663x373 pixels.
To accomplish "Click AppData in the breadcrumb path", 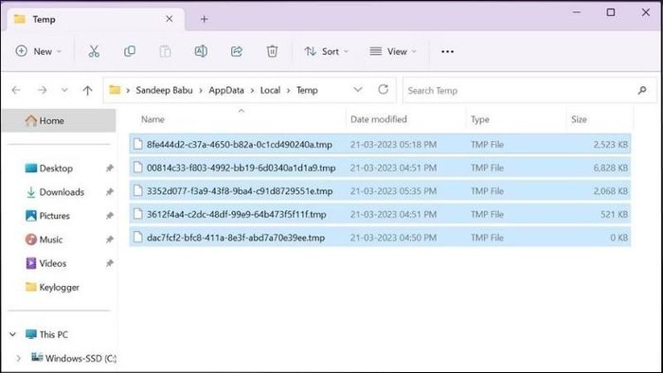I will tap(226, 90).
